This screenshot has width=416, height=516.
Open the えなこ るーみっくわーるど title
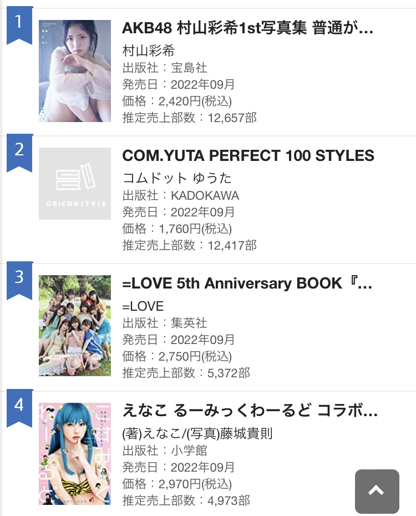pyautogui.click(x=250, y=411)
